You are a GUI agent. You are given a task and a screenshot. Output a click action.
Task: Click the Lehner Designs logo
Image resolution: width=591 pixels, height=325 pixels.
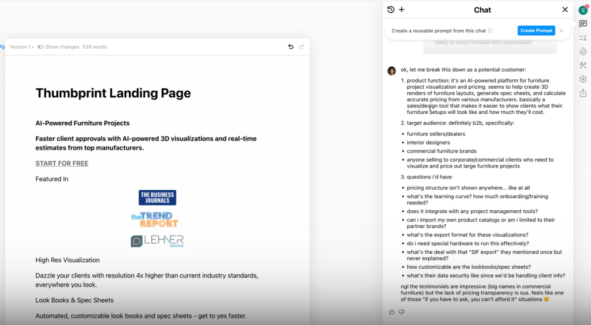(157, 241)
